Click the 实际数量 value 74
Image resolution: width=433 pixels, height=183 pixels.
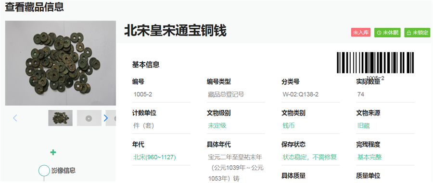(361, 94)
